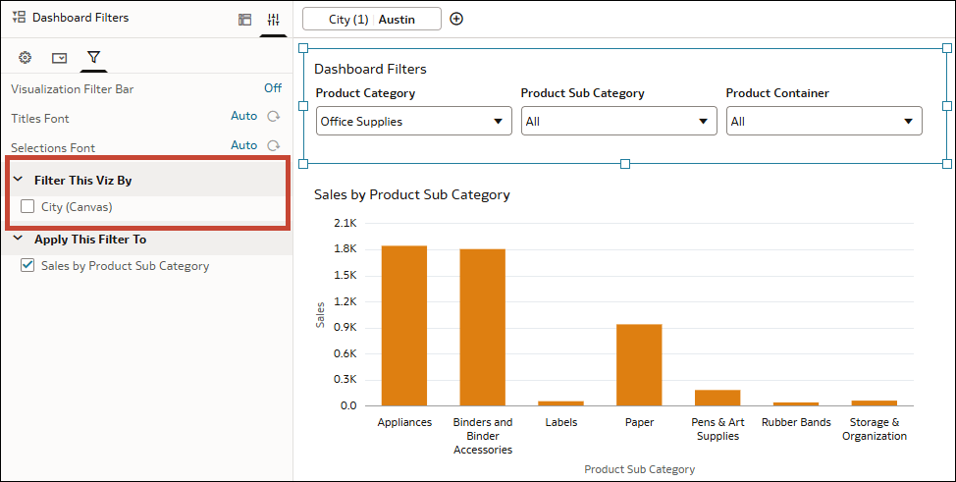The image size is (956, 482).
Task: Open the Grammar panel icon
Action: point(244,19)
